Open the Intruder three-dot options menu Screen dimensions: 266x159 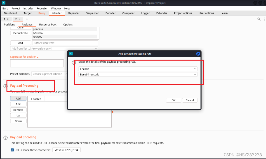(x=264, y=19)
